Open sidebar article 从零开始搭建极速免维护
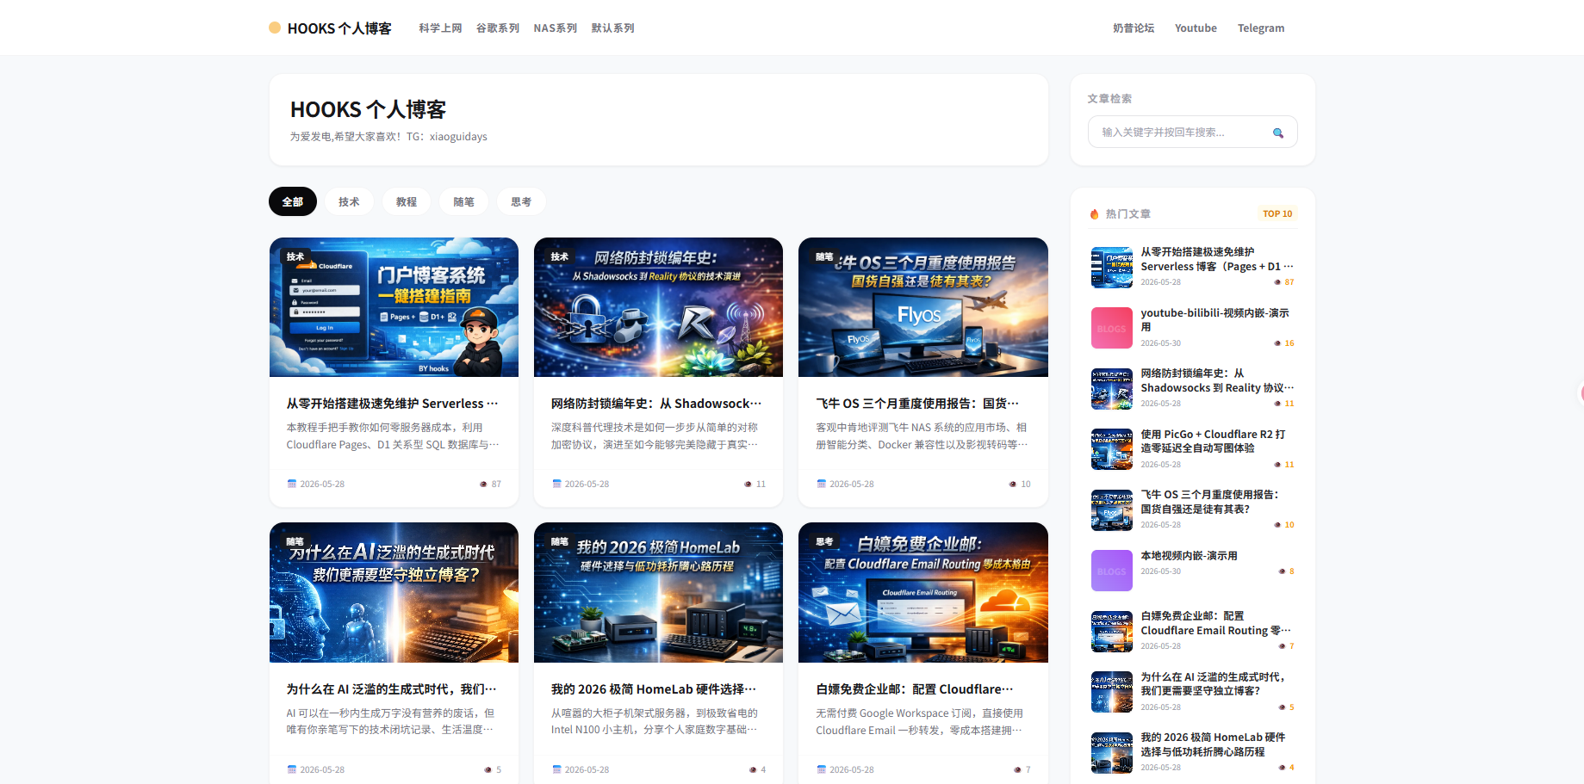Screen dimensions: 1584x784 coord(1217,259)
